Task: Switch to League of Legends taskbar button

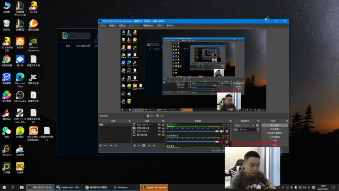Action: [x=154, y=187]
